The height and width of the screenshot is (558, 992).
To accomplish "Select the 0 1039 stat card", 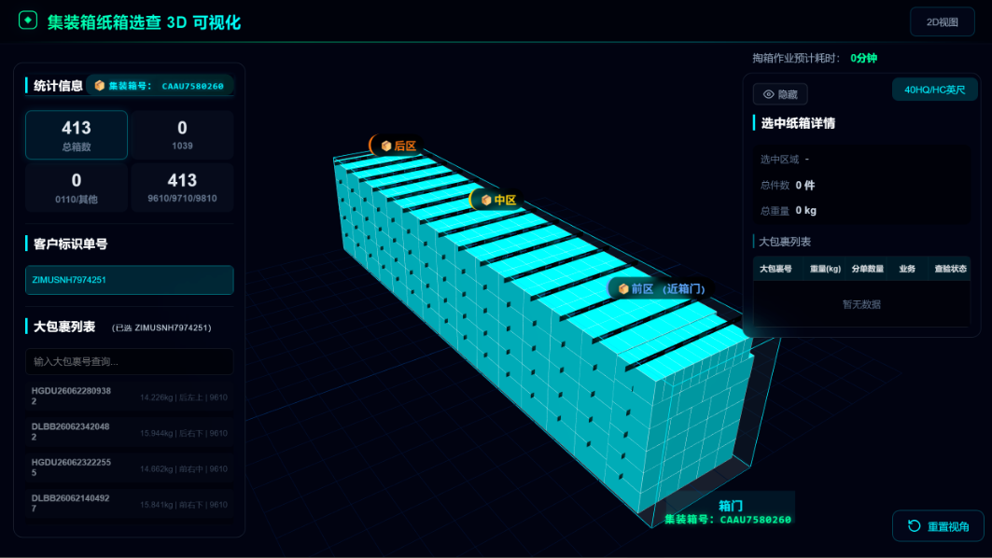I will (x=182, y=134).
